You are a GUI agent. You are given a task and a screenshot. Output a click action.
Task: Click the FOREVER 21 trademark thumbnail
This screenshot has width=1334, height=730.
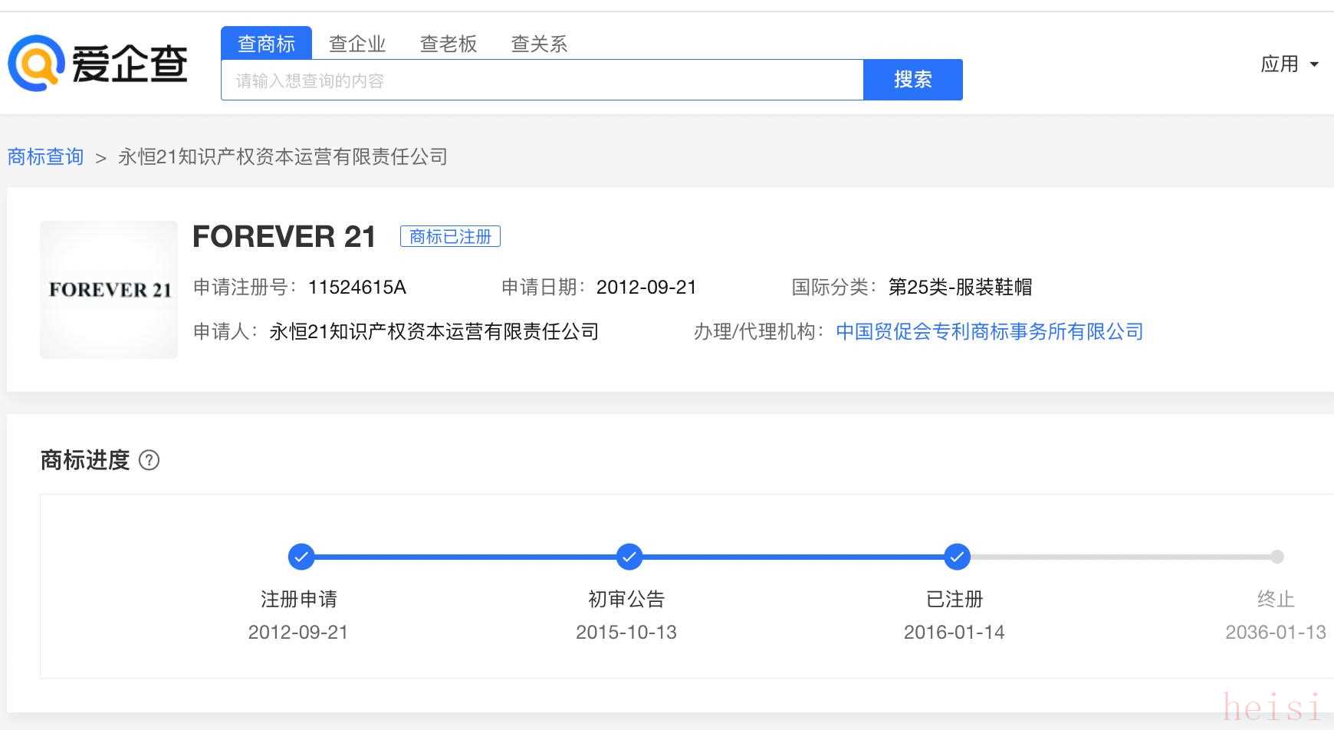click(x=109, y=289)
